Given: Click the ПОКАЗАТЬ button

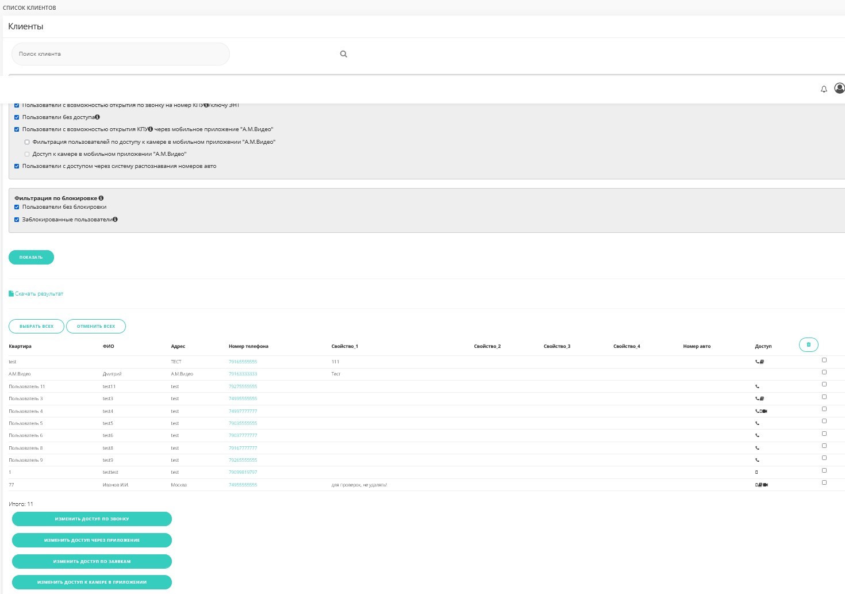Looking at the screenshot, I should [x=31, y=257].
